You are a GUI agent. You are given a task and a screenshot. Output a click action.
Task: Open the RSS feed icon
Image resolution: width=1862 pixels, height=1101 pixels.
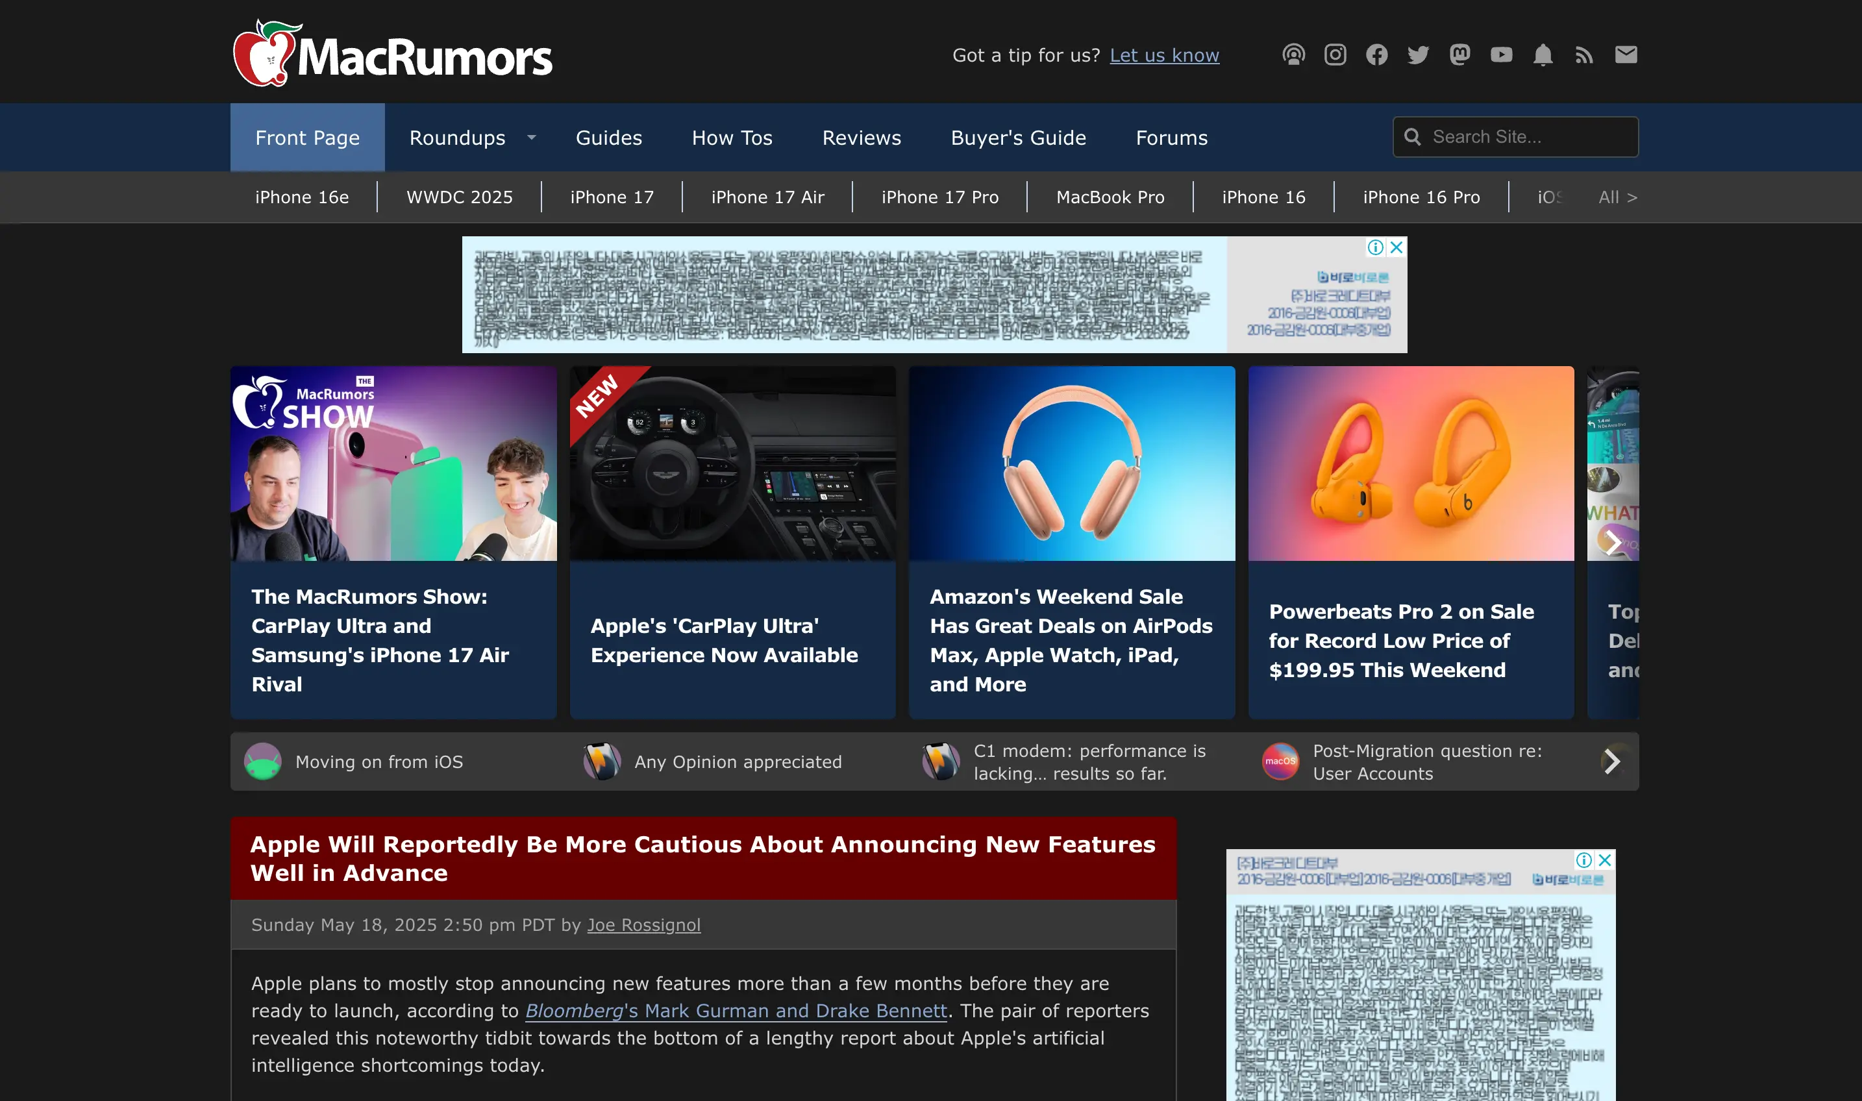tap(1584, 55)
